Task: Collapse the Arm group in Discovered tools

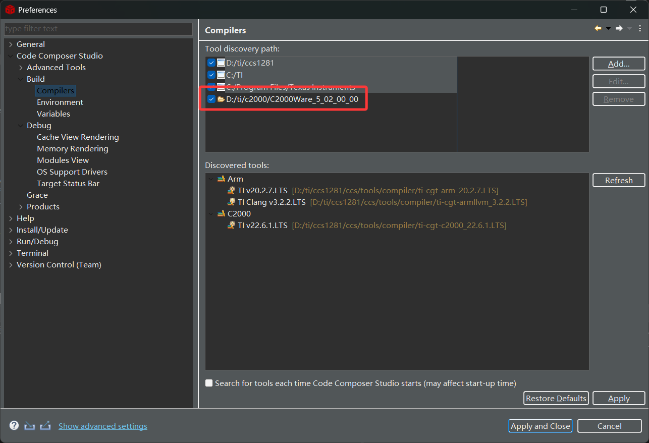Action: tap(211, 179)
